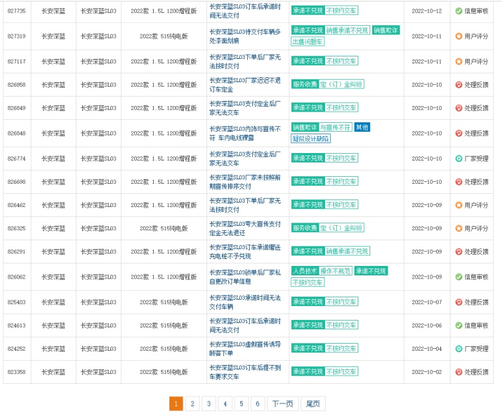Click the 服务收费 tag in row 826858
The width and height of the screenshot is (502, 419).
(305, 85)
